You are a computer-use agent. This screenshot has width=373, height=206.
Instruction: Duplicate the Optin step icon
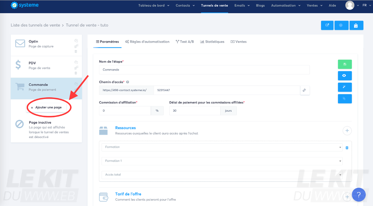tap(76, 41)
